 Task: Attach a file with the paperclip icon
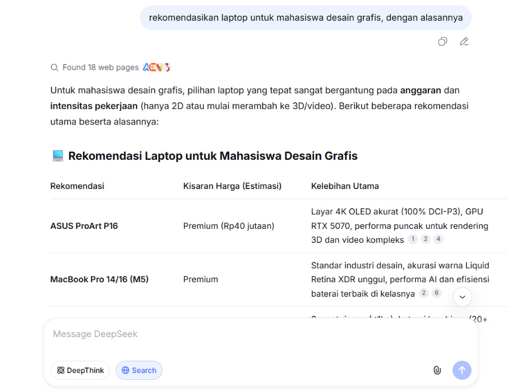point(437,370)
